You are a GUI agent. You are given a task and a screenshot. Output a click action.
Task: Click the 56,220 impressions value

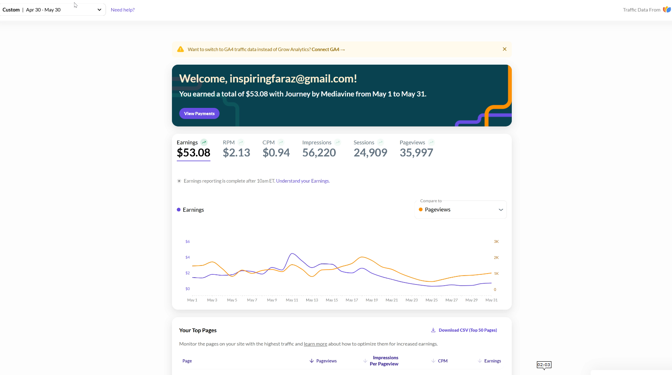[x=319, y=153]
